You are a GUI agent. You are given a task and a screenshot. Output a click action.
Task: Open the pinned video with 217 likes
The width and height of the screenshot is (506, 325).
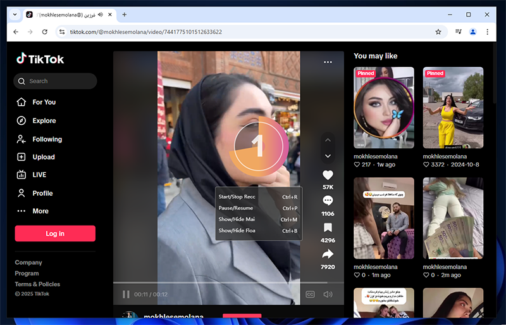tap(384, 108)
